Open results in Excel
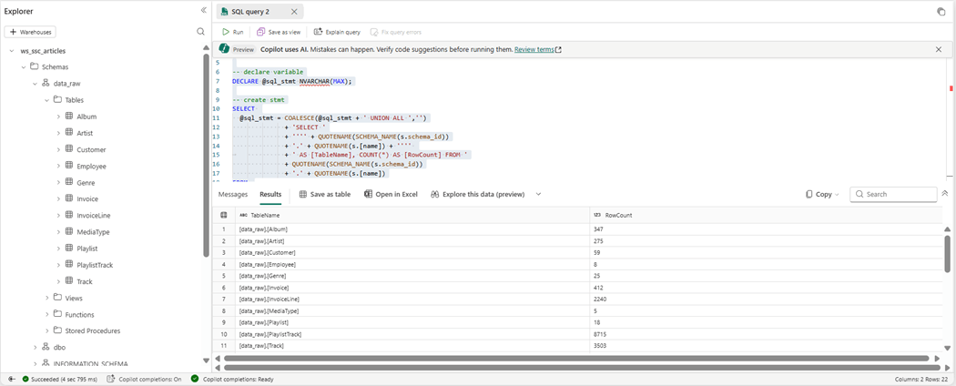This screenshot has height=386, width=956. pos(391,194)
